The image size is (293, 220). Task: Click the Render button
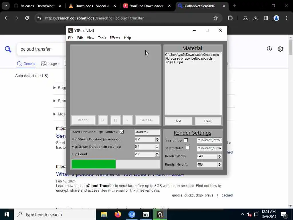click(x=83, y=120)
